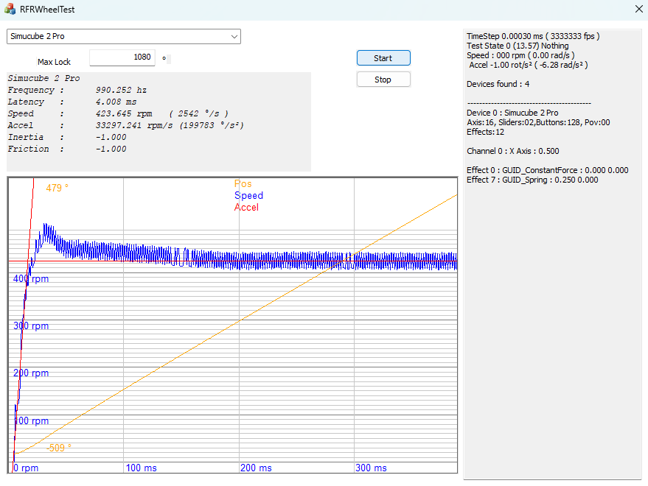Click the 'Inertia : -1.000' line

point(67,137)
